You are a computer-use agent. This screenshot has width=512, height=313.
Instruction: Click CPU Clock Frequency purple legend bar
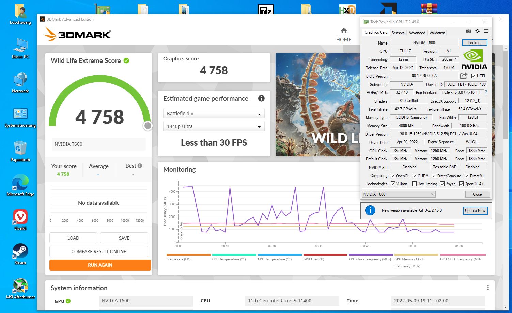point(371,255)
